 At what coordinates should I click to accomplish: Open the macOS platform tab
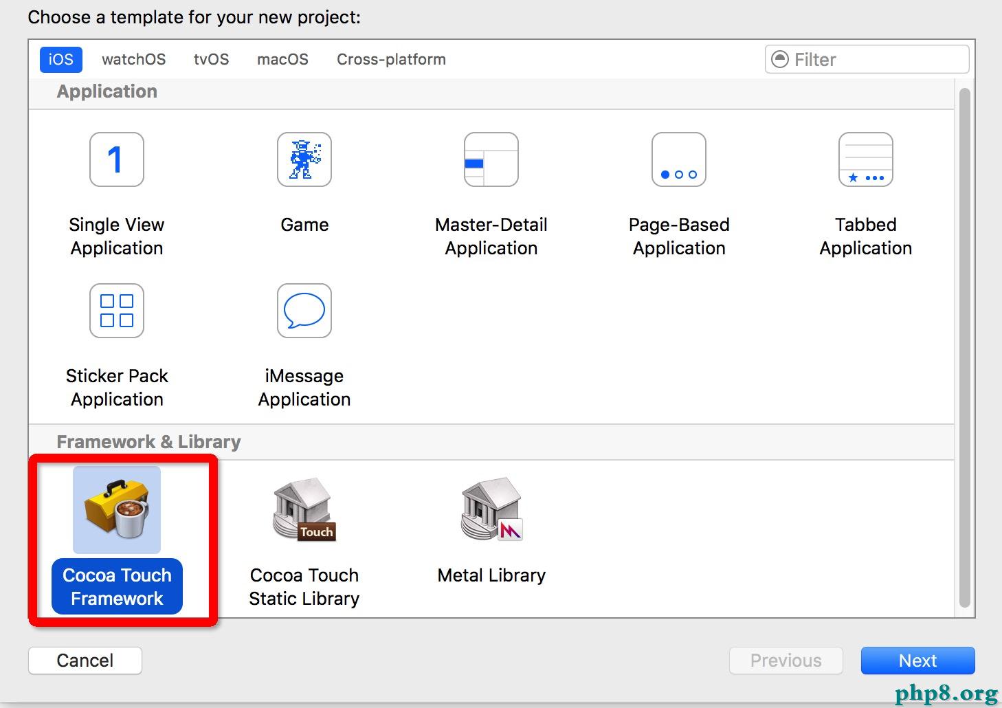point(282,60)
